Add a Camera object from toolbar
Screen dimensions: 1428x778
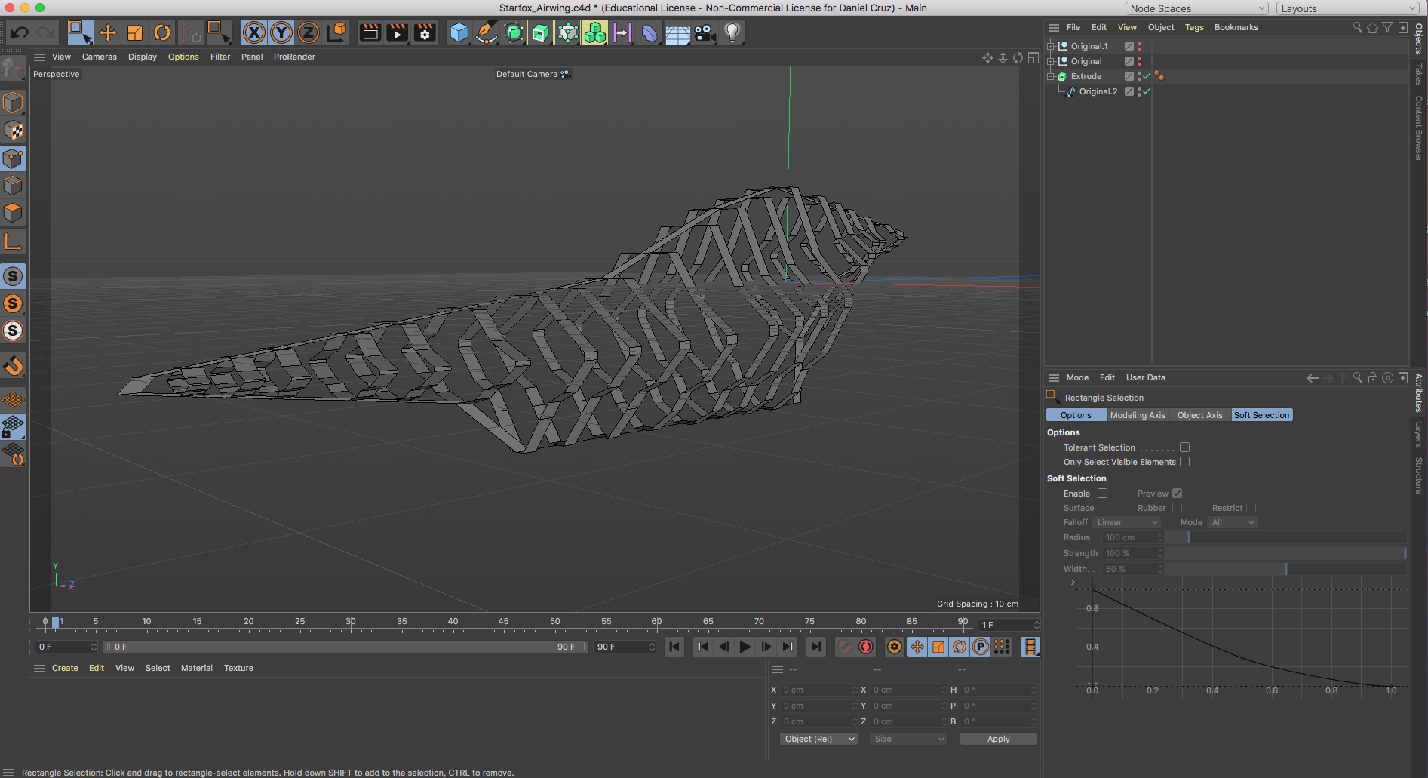pyautogui.click(x=705, y=32)
